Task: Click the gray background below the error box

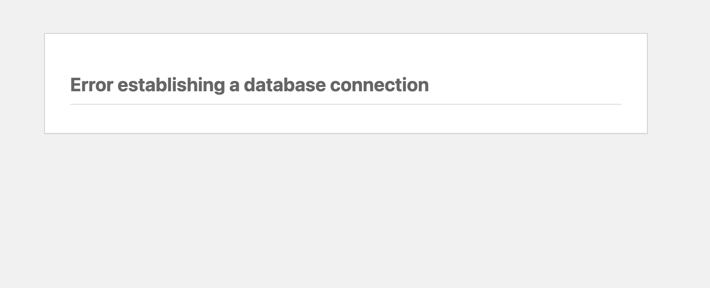Action: click(x=346, y=209)
